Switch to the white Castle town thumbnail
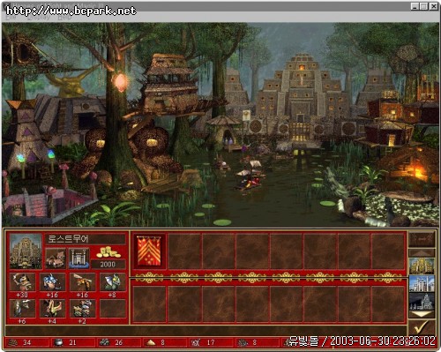441x352 pixels. 422,284
